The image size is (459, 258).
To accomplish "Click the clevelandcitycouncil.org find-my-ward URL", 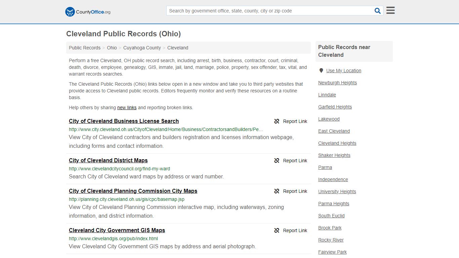I will click(119, 169).
